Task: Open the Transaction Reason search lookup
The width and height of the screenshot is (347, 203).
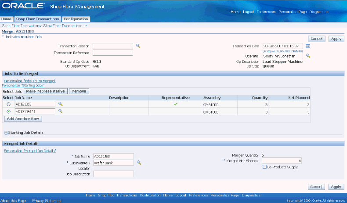Action: 138,46
